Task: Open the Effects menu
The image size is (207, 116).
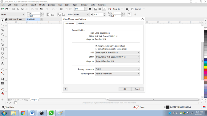Action: click(x=42, y=5)
